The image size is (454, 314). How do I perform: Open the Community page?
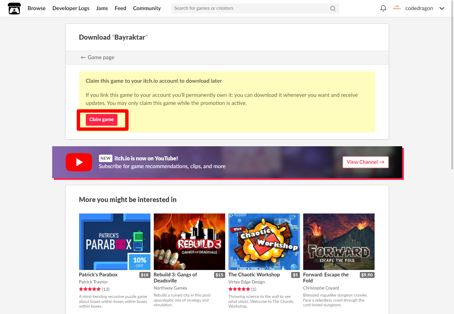147,8
